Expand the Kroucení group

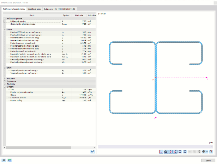(x=5, y=78)
